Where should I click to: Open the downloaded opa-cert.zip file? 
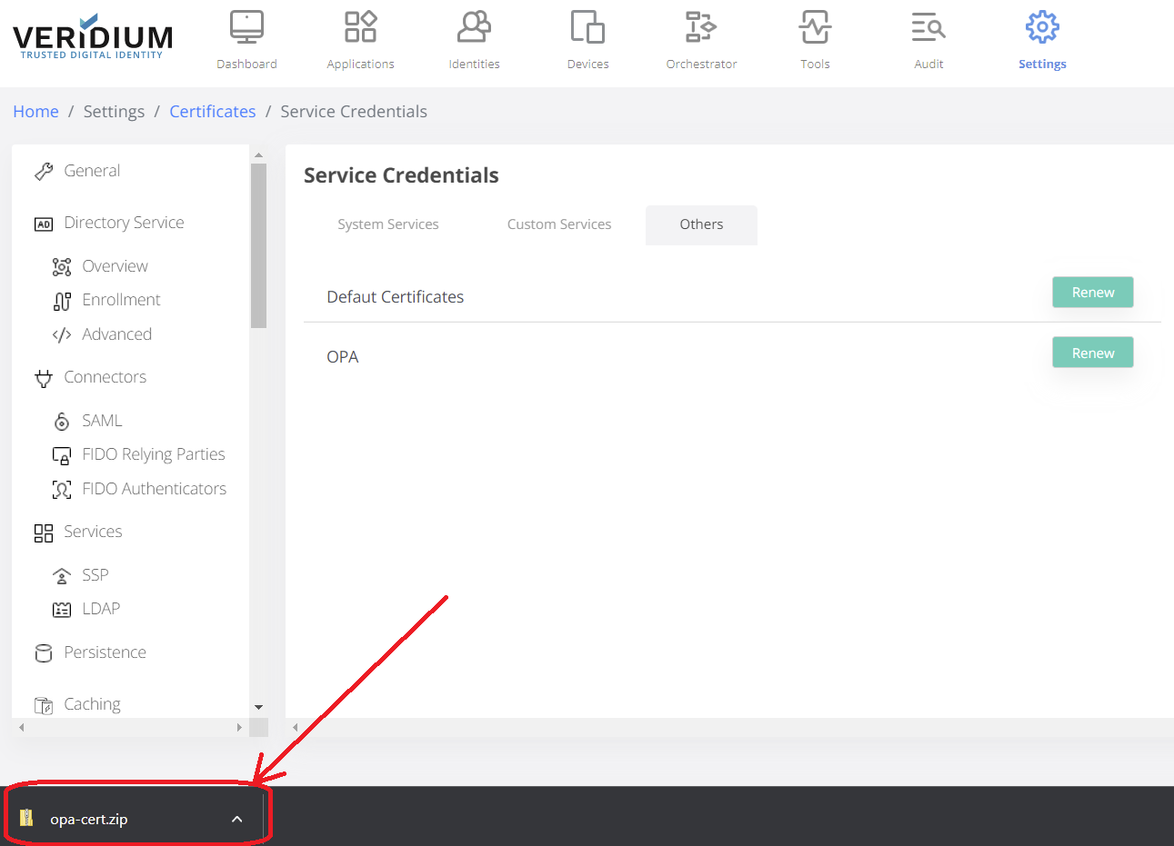click(x=88, y=819)
